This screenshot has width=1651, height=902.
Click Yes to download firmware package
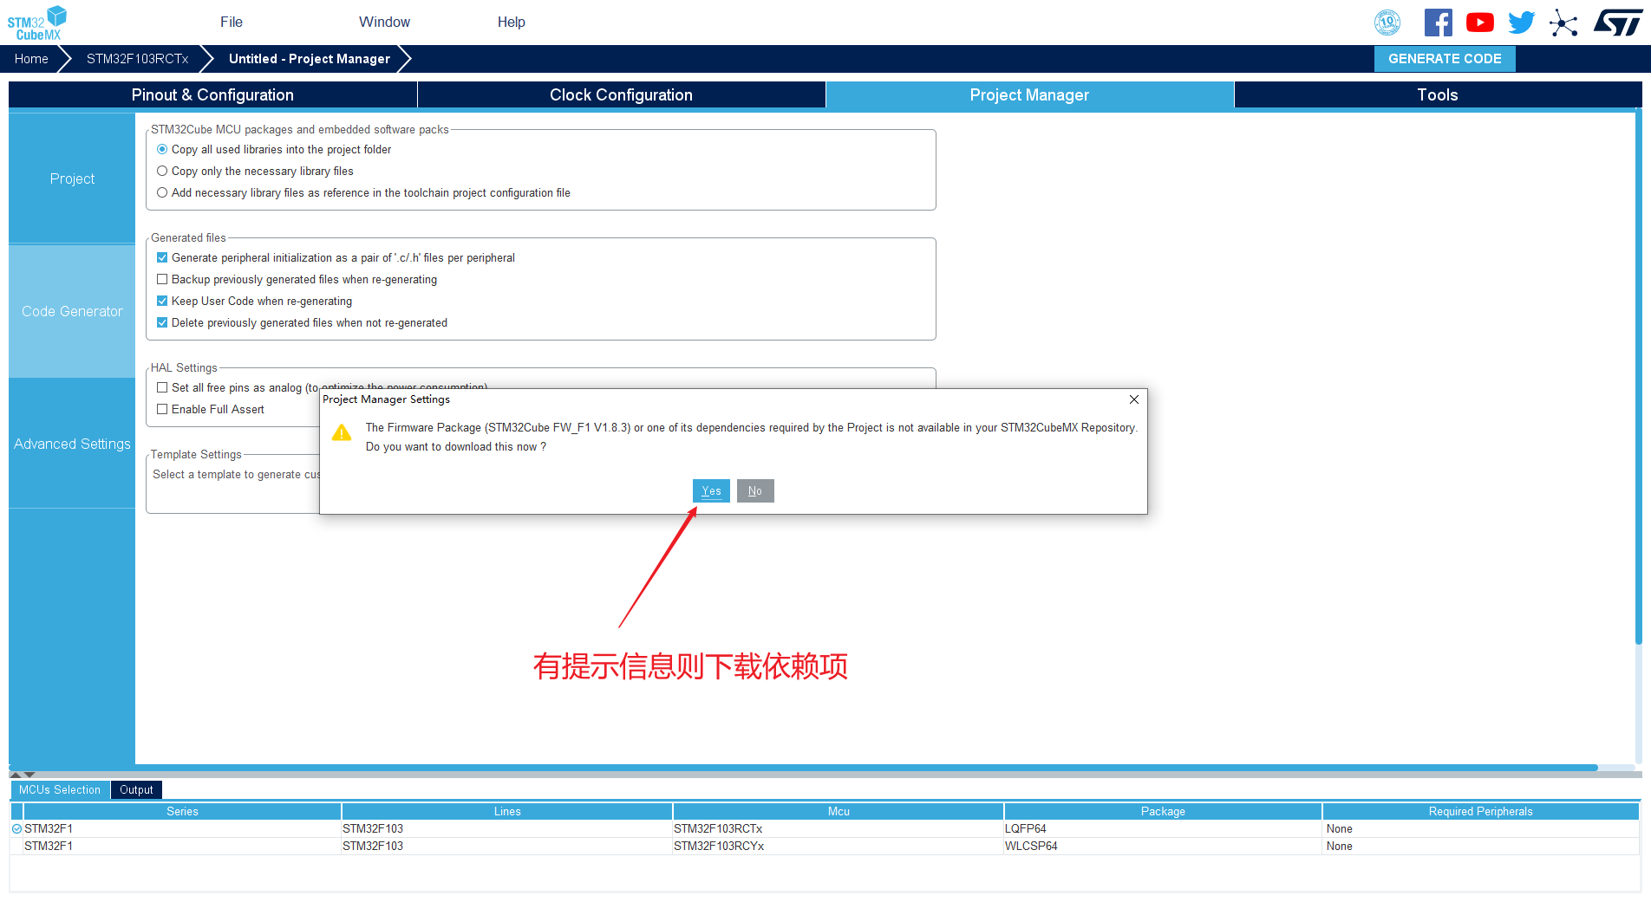(711, 490)
